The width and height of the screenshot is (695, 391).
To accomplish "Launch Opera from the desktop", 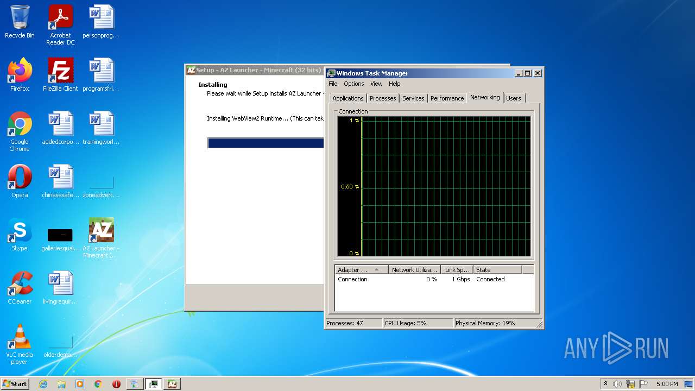I will [20, 181].
